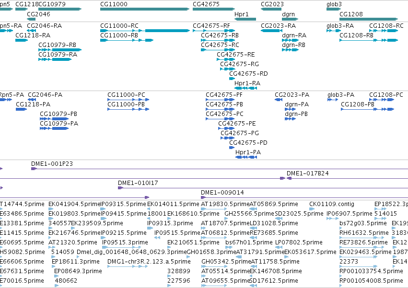
Task: Select the EK014011.5prime EST
Action: [x=173, y=204]
